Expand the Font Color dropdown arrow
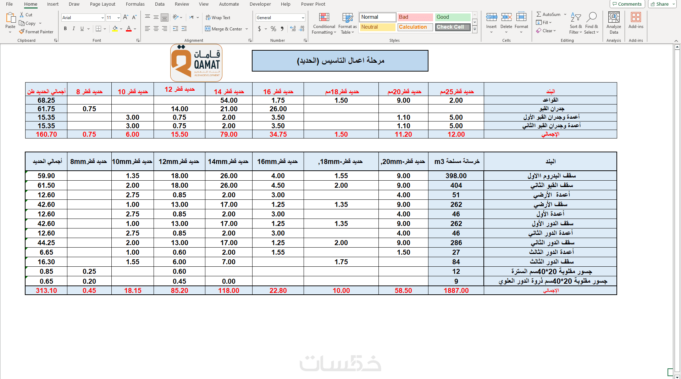681x379 pixels. (135, 29)
